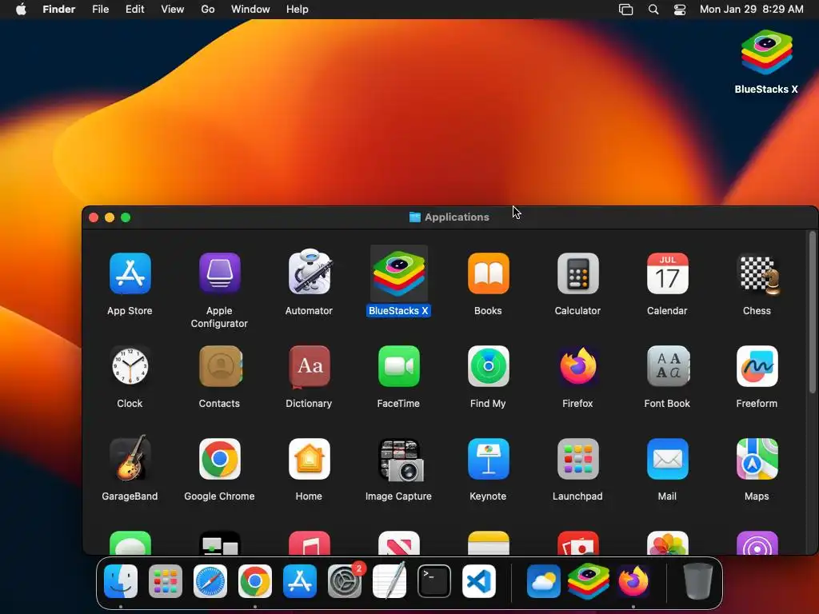The width and height of the screenshot is (819, 614).
Task: Open the Window menu
Action: click(250, 9)
